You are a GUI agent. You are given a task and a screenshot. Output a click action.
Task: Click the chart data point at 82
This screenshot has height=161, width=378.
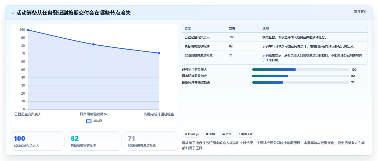(x=93, y=44)
